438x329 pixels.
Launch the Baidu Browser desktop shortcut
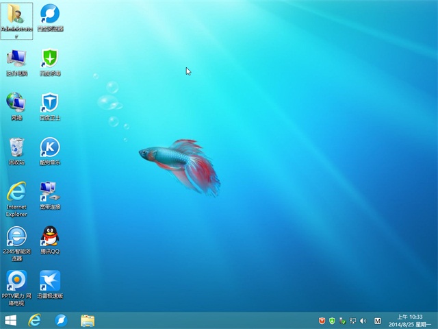click(50, 15)
